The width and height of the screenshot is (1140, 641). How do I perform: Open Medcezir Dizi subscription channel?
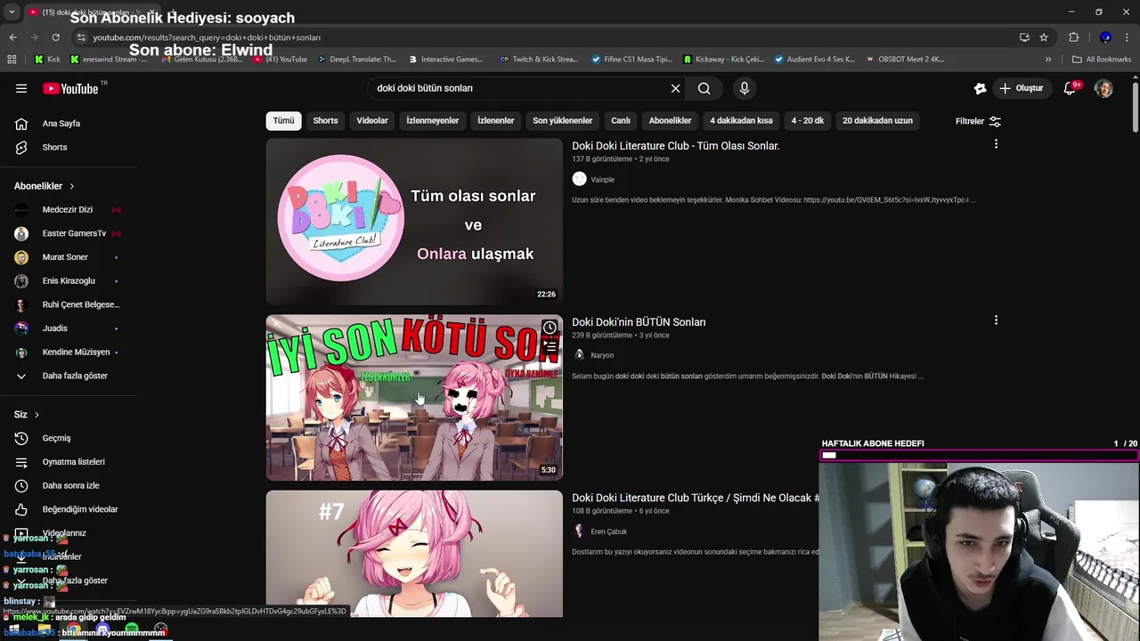click(68, 210)
